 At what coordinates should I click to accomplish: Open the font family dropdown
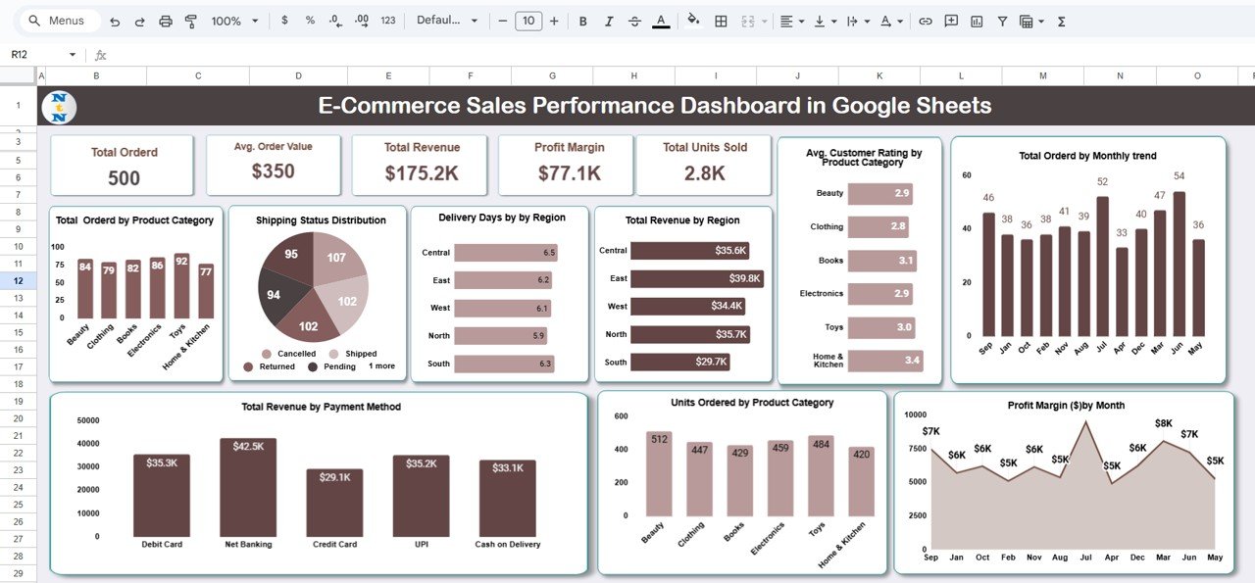pyautogui.click(x=448, y=20)
